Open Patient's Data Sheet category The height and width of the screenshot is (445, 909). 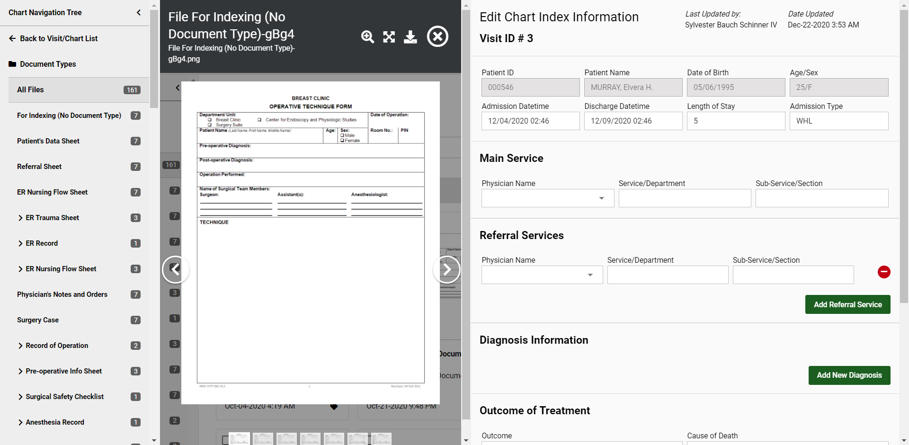[79, 141]
